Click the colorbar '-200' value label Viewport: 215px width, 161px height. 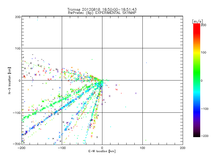tap(205, 136)
